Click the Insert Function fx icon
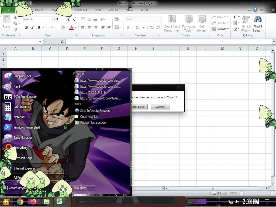Image resolution: width=276 pixels, height=207 pixels. pos(62,42)
